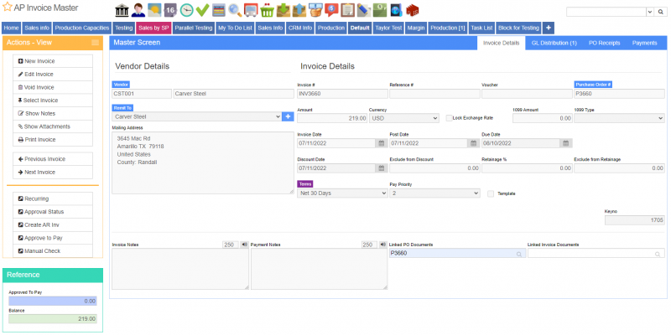The image size is (671, 335).
Task: Click the speaker icon next to Invoice Notes
Action: (x=243, y=245)
